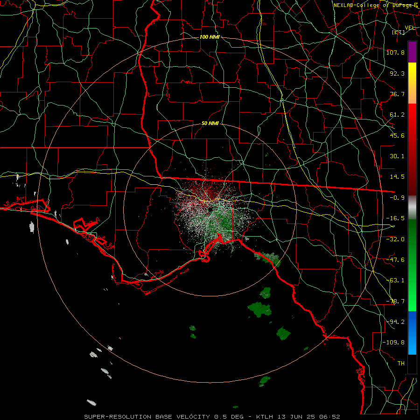This screenshot has height=420, width=420.
Task: Click the 50 NMI range ring label
Action: [210, 123]
